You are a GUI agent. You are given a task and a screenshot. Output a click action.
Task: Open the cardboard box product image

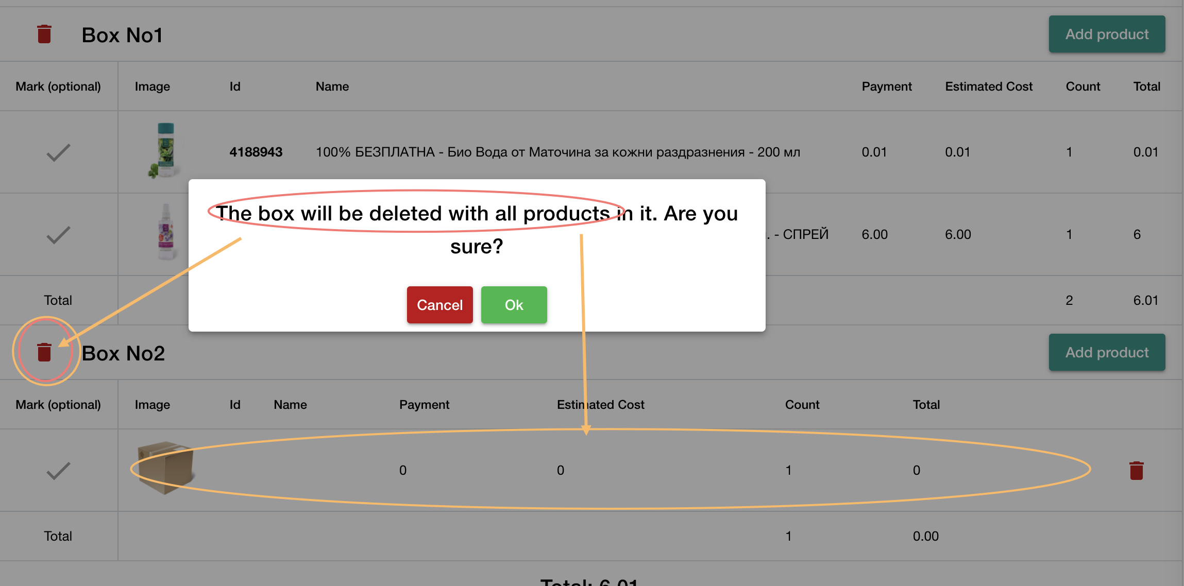coord(165,467)
